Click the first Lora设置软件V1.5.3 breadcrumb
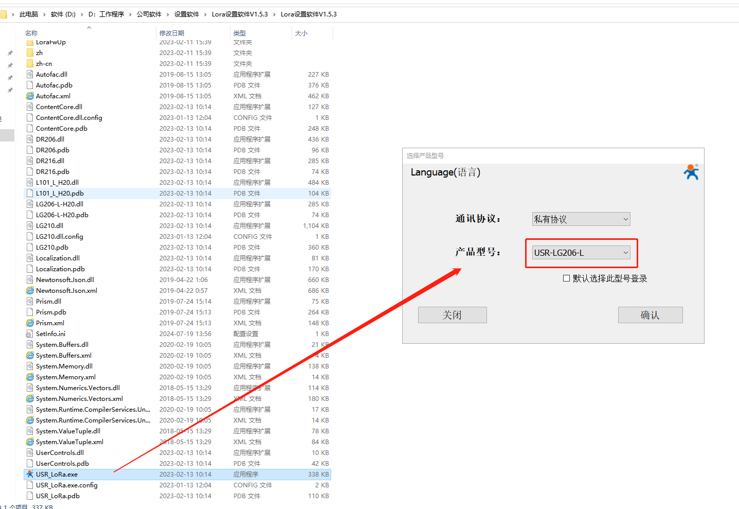739x509 pixels. coord(240,14)
